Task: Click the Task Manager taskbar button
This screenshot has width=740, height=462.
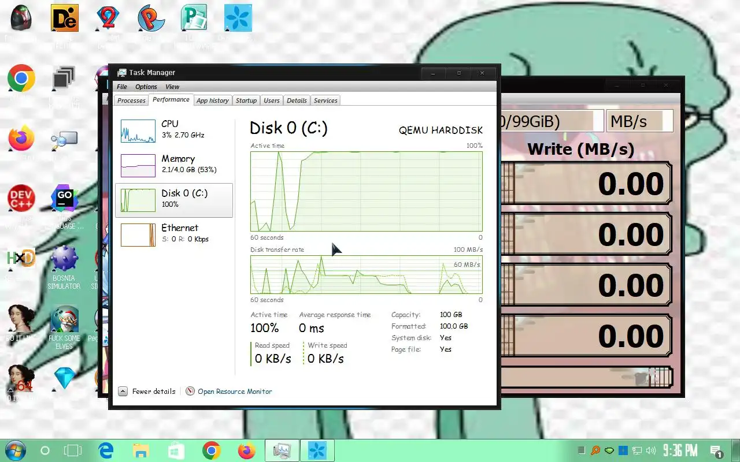Action: [282, 450]
